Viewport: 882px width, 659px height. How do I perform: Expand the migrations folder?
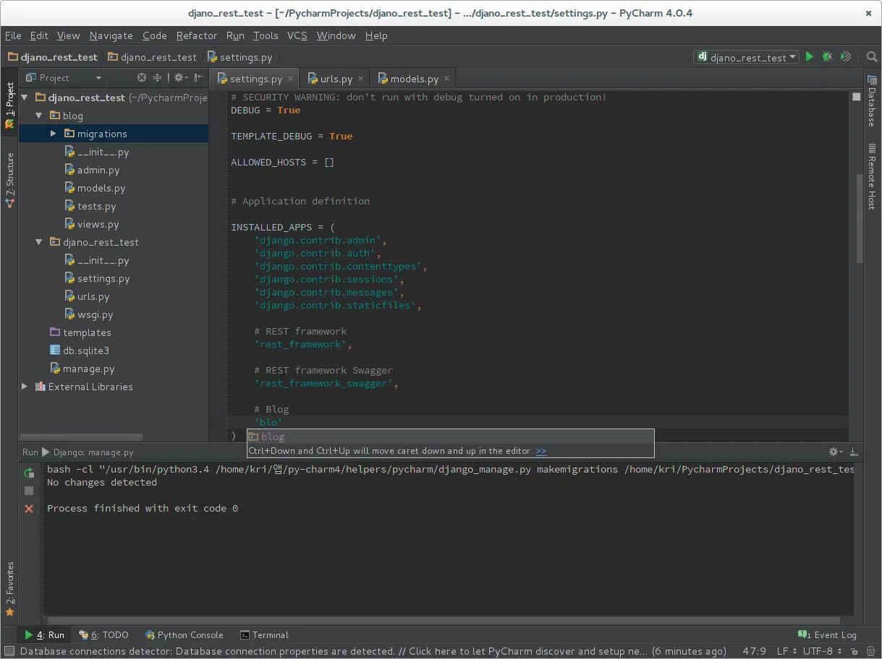(x=53, y=134)
